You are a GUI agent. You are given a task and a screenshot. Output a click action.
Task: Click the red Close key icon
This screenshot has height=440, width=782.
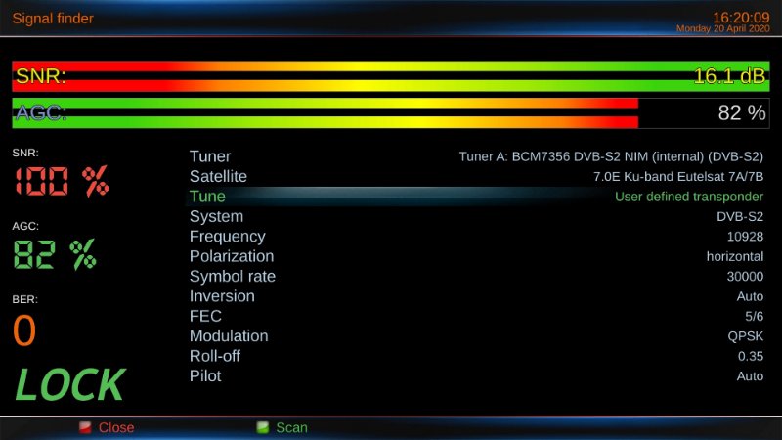coord(85,427)
